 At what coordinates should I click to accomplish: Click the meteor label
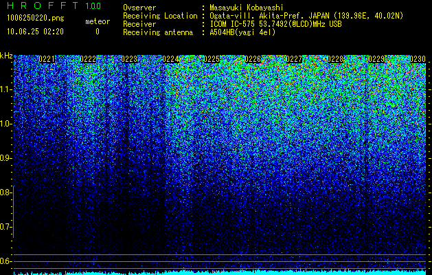point(98,21)
